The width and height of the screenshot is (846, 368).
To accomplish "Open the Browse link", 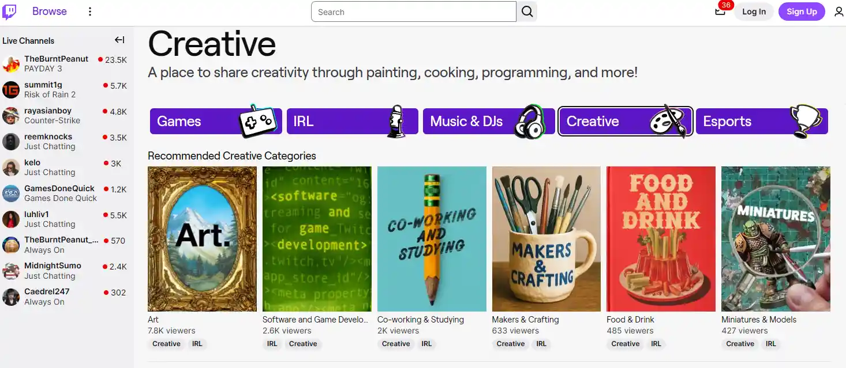I will pyautogui.click(x=50, y=12).
